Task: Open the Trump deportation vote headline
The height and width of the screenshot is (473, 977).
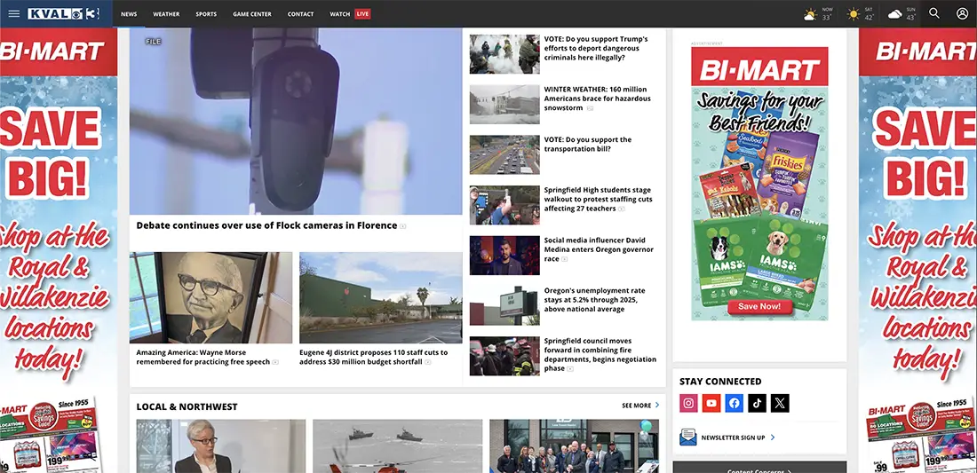Action: click(596, 48)
